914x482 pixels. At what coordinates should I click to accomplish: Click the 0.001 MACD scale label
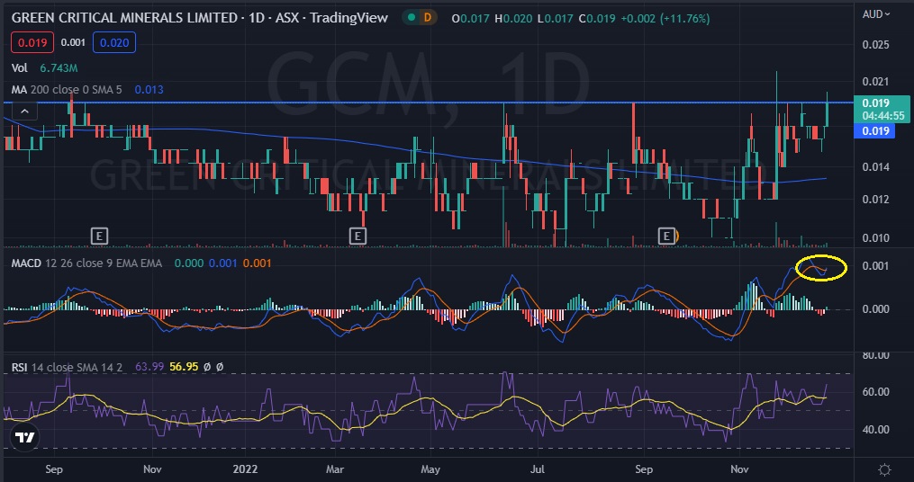(873, 266)
